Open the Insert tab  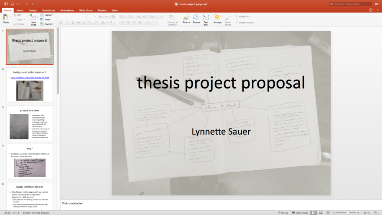click(20, 10)
